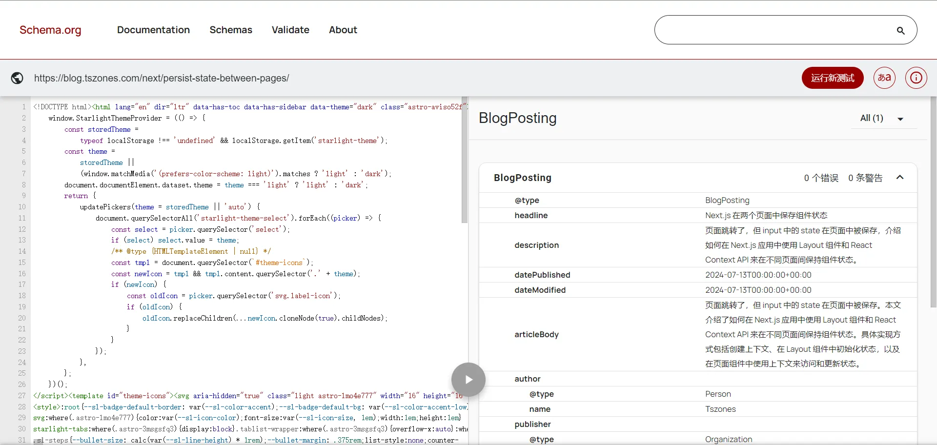Open the Documentation menu
This screenshot has width=937, height=445.
[153, 30]
